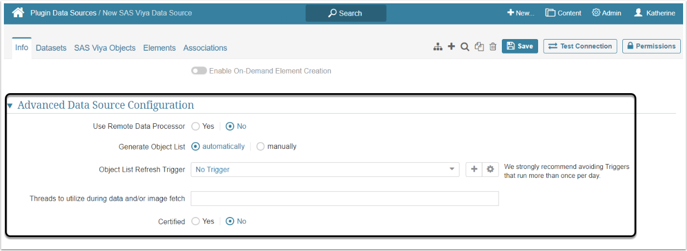This screenshot has width=687, height=251.
Task: Click the plus add icon beside hierarchy icon
Action: tap(451, 47)
